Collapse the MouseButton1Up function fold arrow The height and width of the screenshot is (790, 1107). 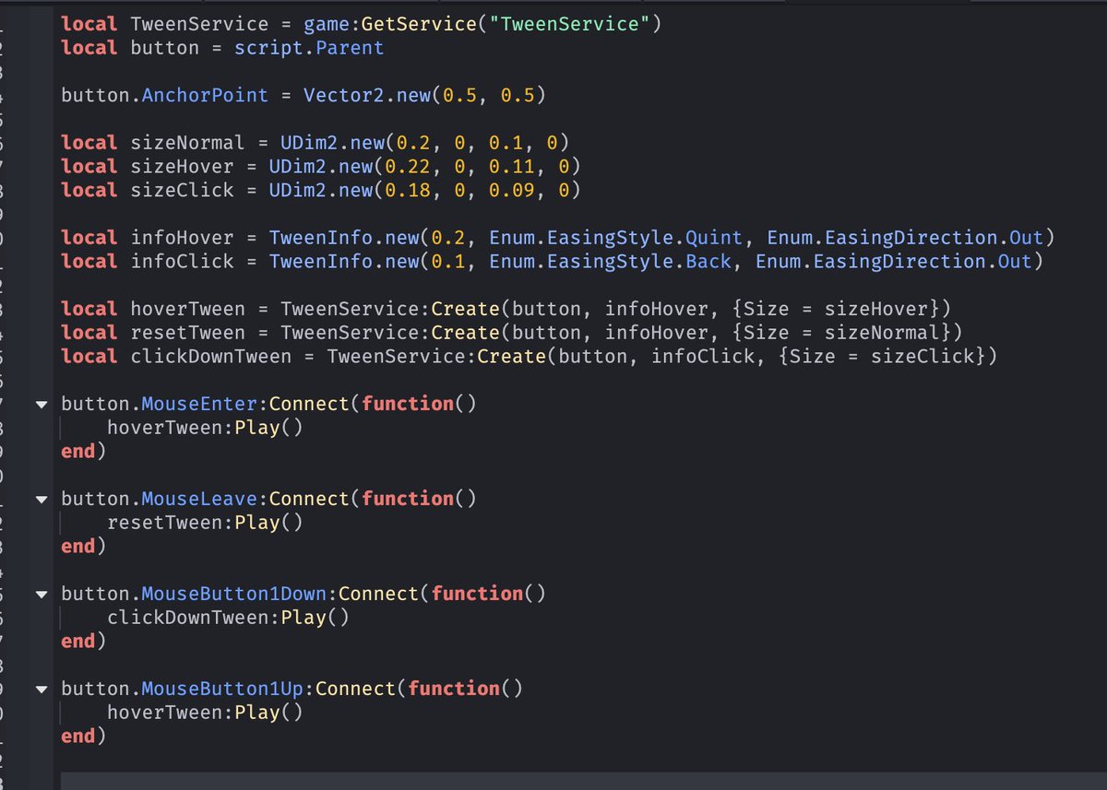point(41,690)
